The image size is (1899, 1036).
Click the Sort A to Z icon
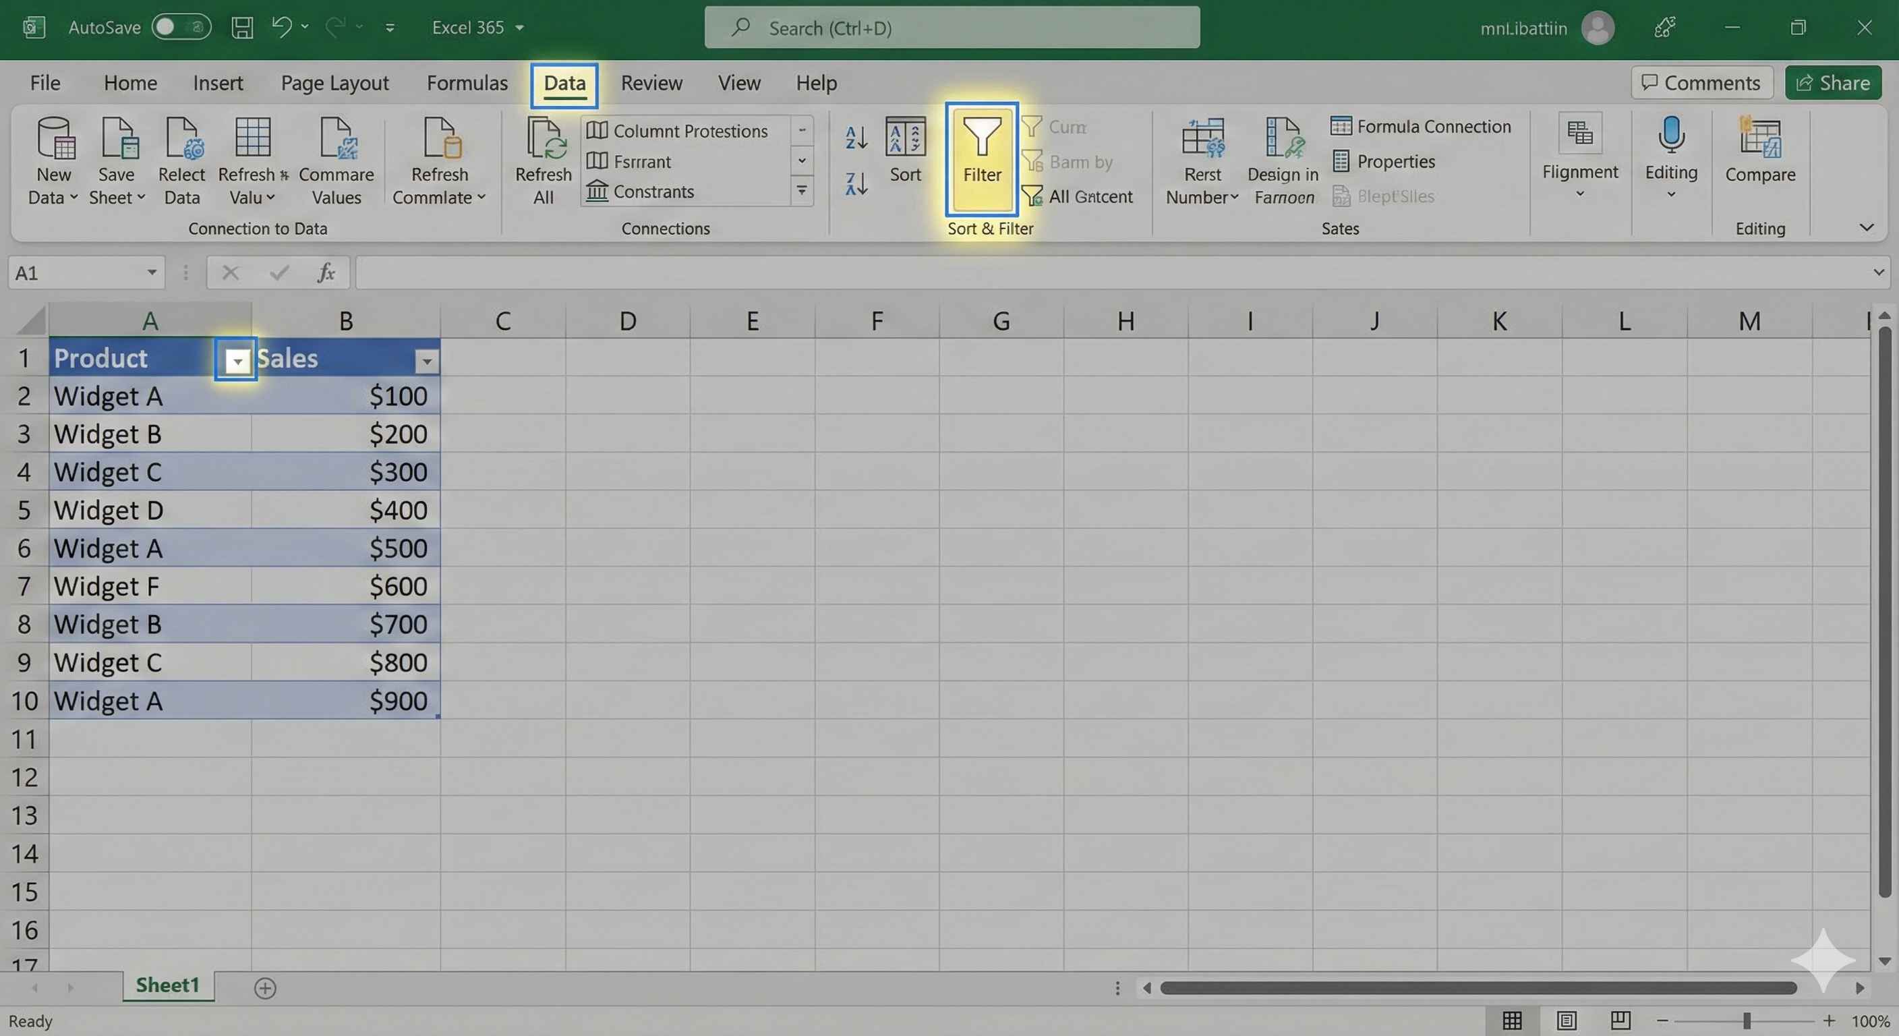(x=856, y=138)
